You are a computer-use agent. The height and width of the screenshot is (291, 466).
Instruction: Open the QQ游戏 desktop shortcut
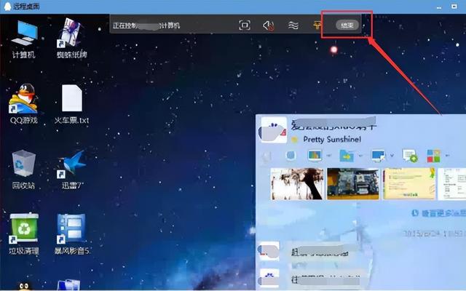coord(24,104)
